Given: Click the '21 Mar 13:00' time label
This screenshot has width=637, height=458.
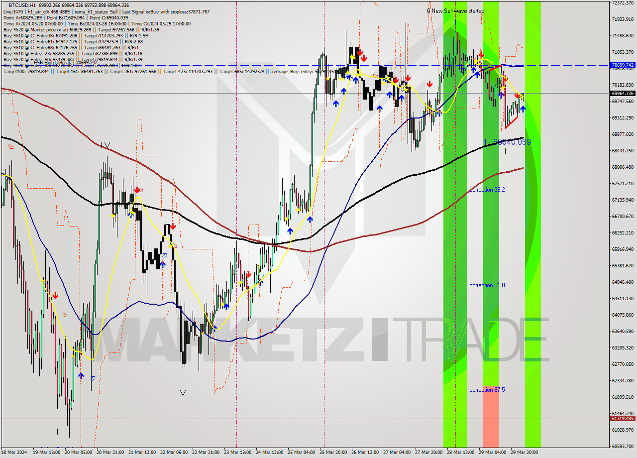Looking at the screenshot, I should 142,453.
